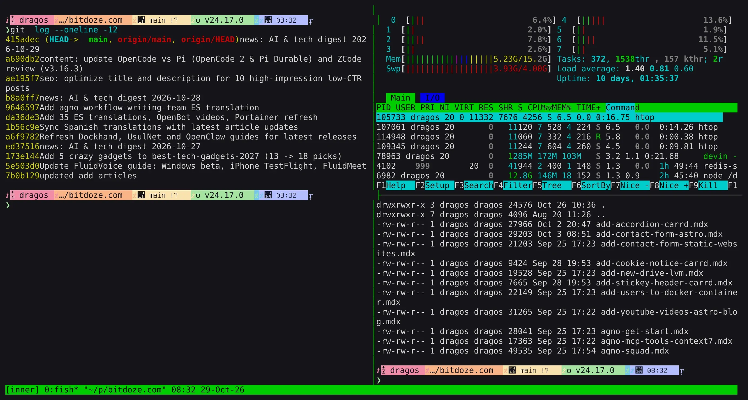Activate F3 Search in htop
Viewport: 748px width, 400px height.
[x=474, y=185]
